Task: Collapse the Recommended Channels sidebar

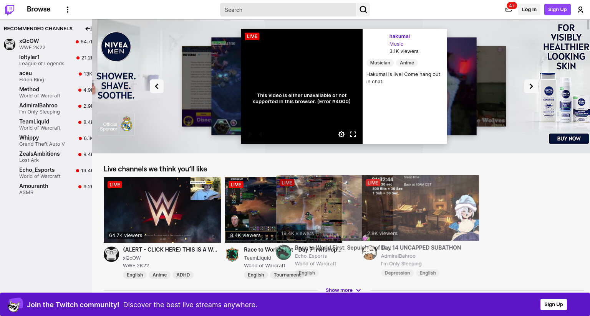Action: [x=88, y=29]
